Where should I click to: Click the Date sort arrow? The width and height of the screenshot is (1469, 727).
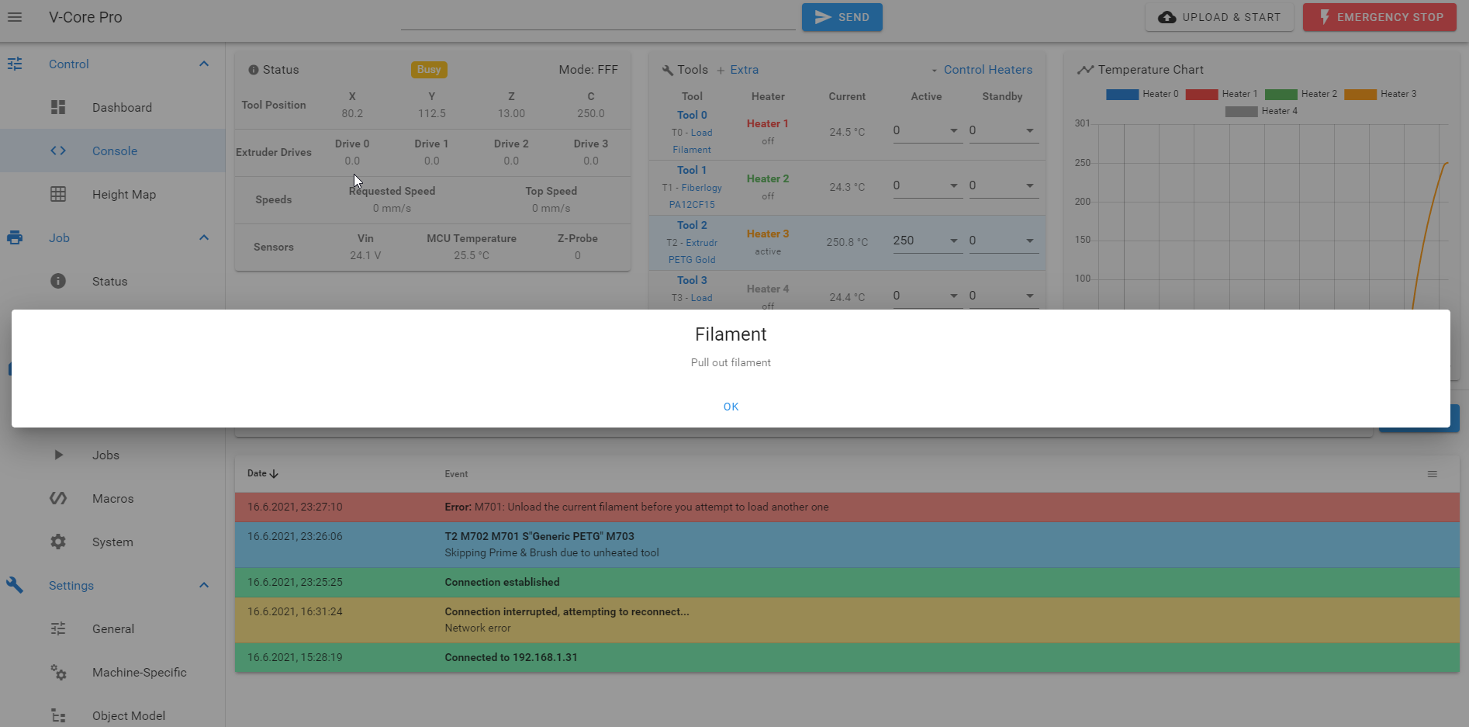(274, 473)
